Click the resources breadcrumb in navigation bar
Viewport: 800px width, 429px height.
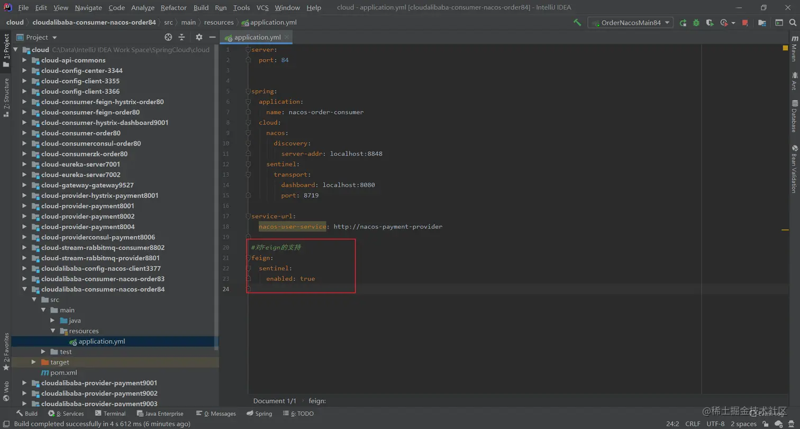219,22
